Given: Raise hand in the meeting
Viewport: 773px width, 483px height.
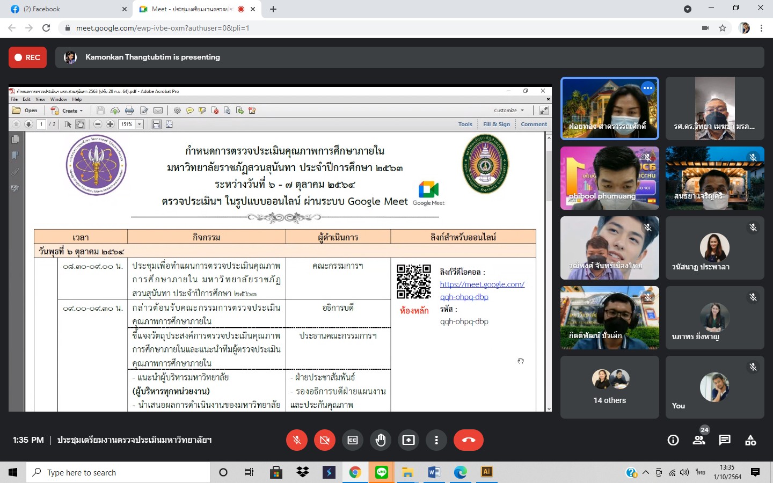Looking at the screenshot, I should click(381, 440).
